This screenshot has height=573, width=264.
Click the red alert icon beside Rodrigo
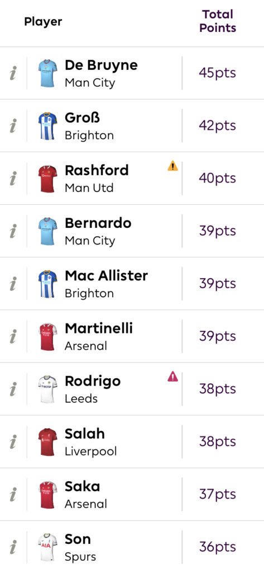click(x=173, y=377)
